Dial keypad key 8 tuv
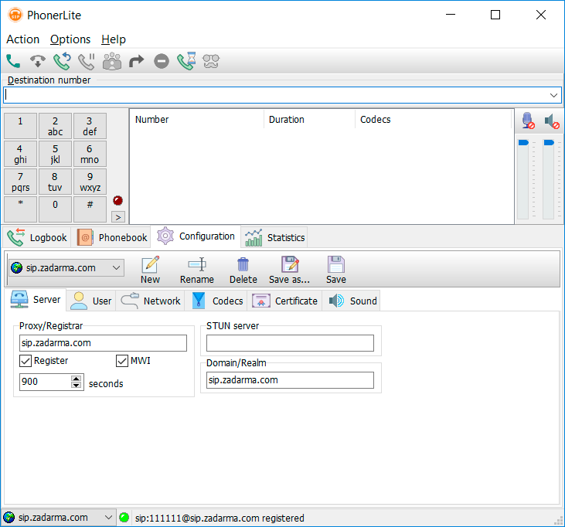565x527 pixels. pos(55,182)
